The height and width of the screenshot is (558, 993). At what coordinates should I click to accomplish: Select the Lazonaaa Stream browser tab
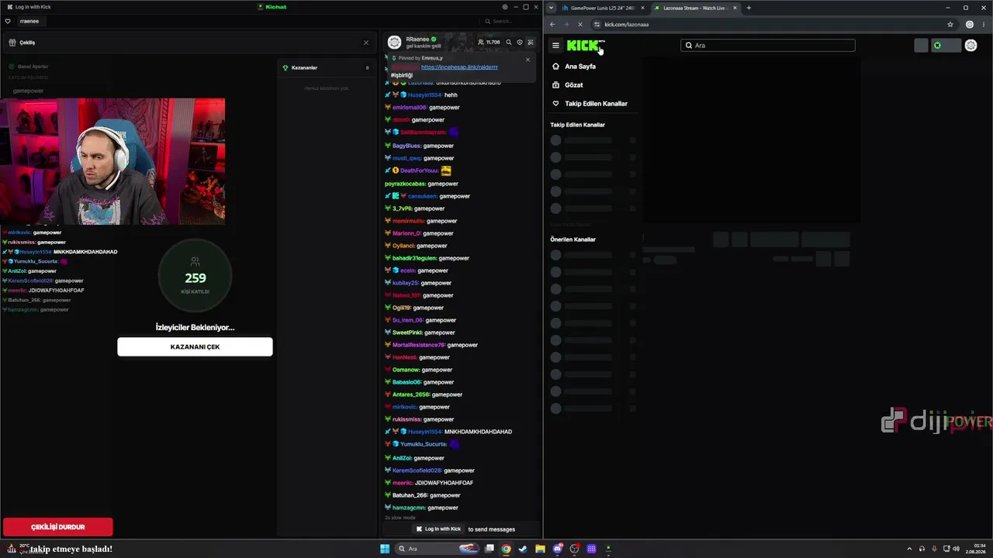pos(695,8)
